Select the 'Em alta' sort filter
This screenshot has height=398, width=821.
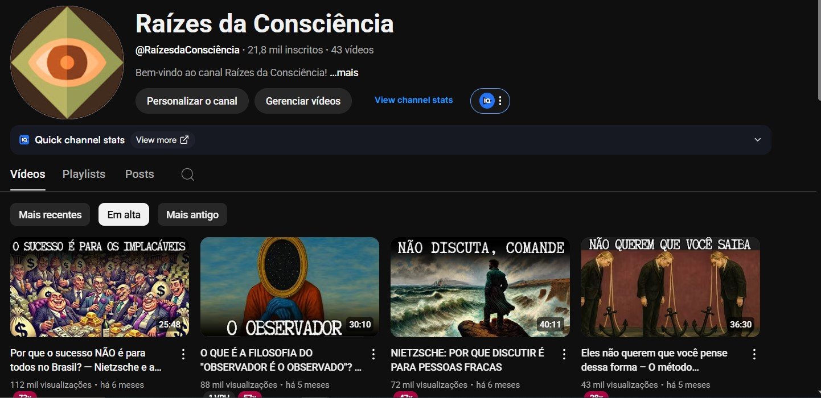point(124,215)
